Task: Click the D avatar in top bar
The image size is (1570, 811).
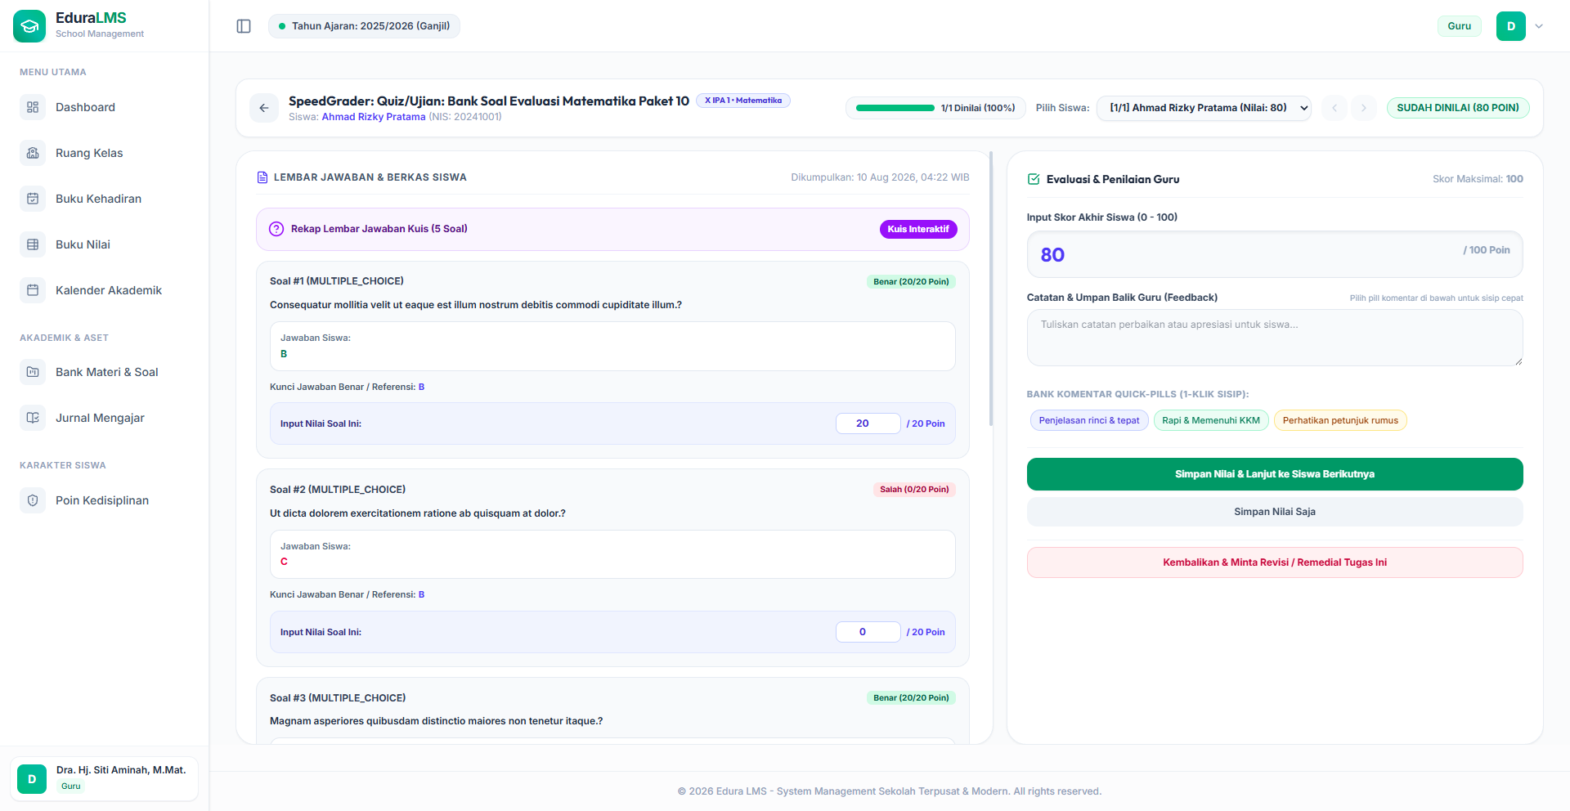Action: pos(1511,26)
